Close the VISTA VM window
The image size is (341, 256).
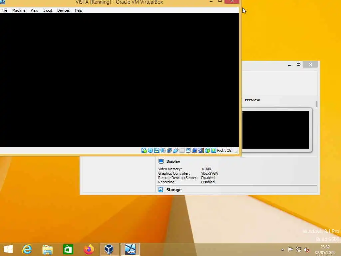click(232, 2)
